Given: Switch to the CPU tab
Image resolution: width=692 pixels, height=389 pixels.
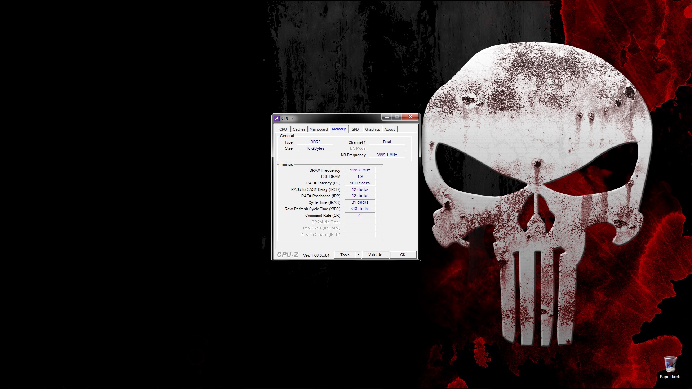Looking at the screenshot, I should tap(283, 129).
